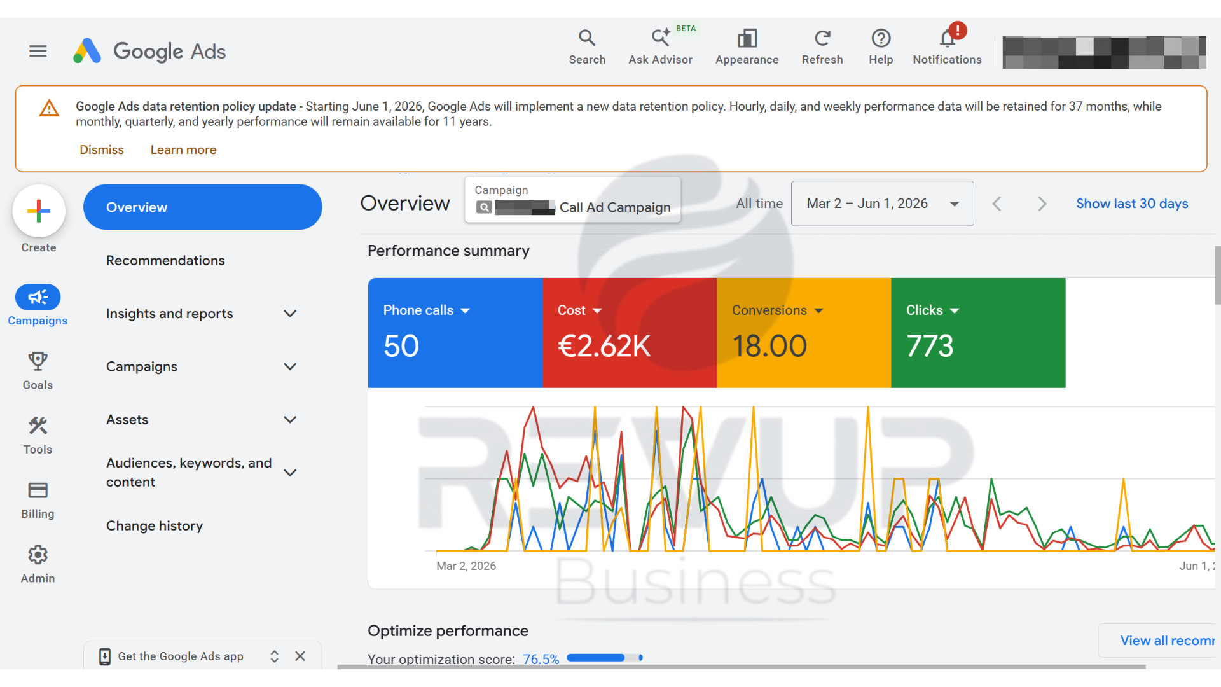Open Campaigns megaphone in sidebar
The width and height of the screenshot is (1221, 687).
[x=38, y=305]
